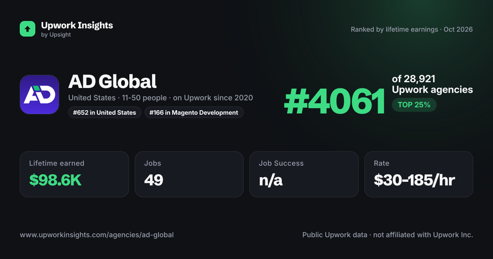Select the '#166 in Magento Development' badge

(x=194, y=112)
